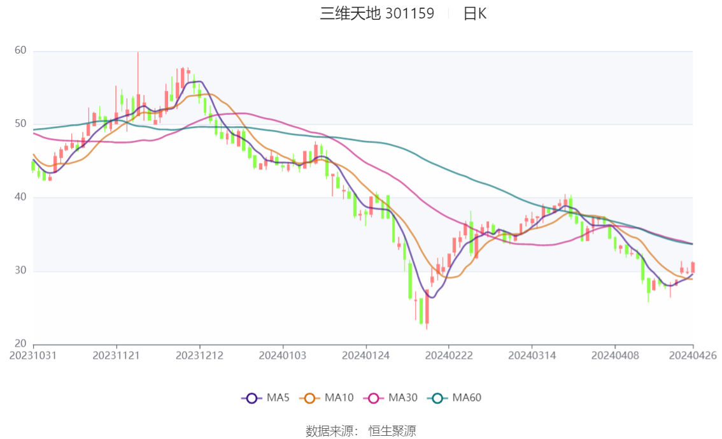The image size is (722, 439).
Task: Click the teal MA60 circle marker
Action: pyautogui.click(x=437, y=398)
